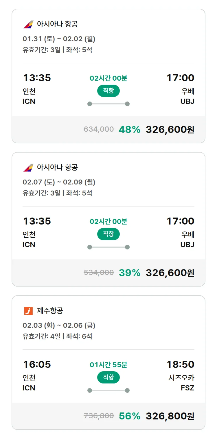Click the FSZ arrival airport code
This screenshot has height=438, width=217.
(187, 388)
